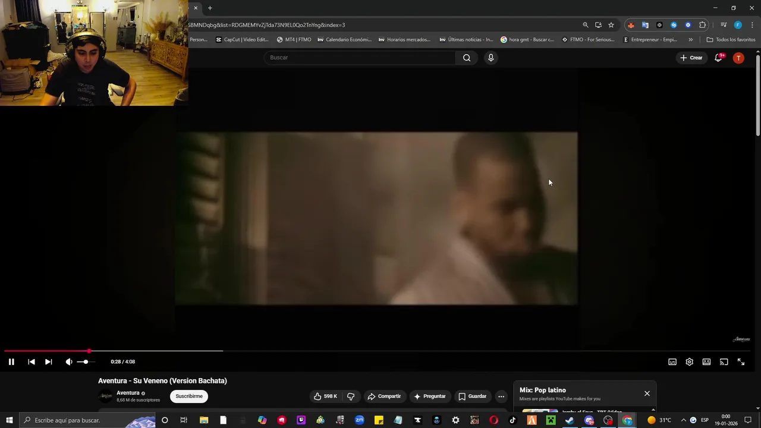Open the Todos los favoritos folder
Screen dimensions: 761x428
coord(731,40)
